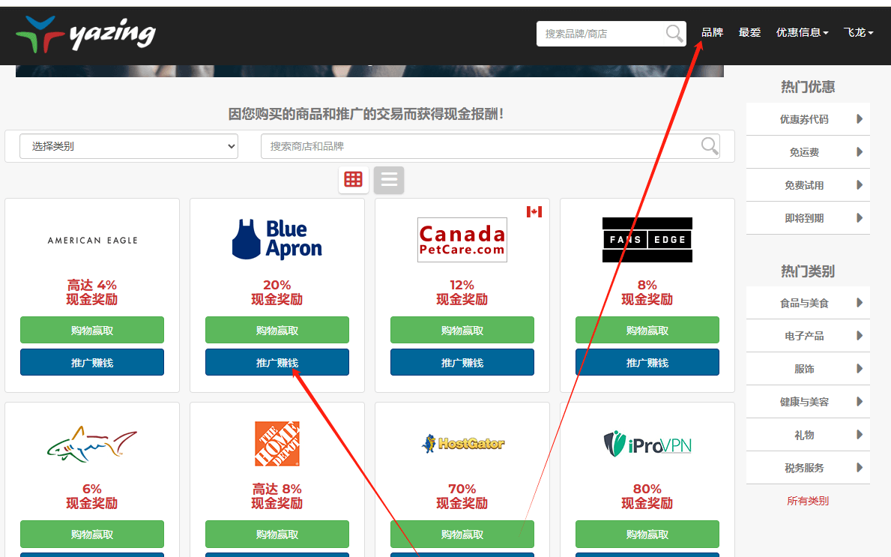Click the 高达 4% 现金奖励 text
This screenshot has height=557, width=891.
(92, 292)
